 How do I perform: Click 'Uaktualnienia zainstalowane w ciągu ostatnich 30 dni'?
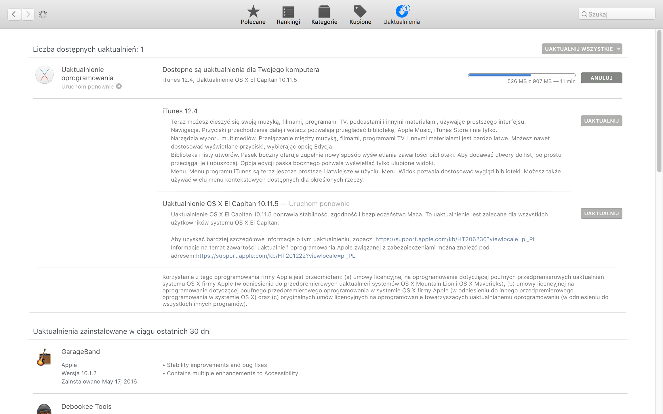tap(122, 331)
